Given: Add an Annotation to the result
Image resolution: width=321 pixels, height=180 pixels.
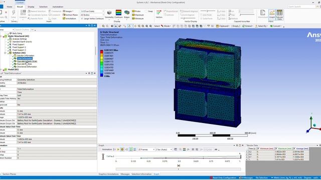Looking at the screenshot, I should tap(69, 18).
